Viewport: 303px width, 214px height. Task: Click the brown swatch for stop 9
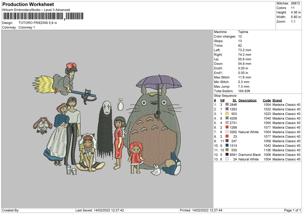point(227,141)
